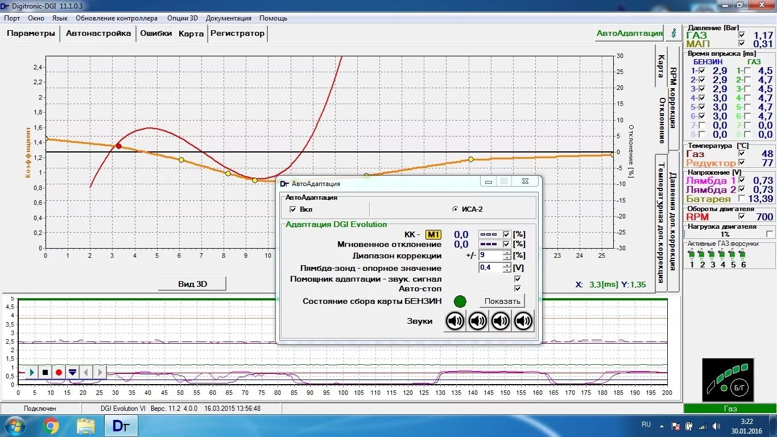The height and width of the screenshot is (437, 777).
Task: Click the blue down-arrow save icon
Action: (72, 372)
